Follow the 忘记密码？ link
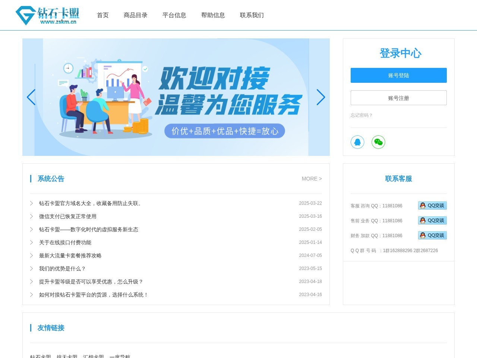This screenshot has width=477, height=358. click(361, 115)
